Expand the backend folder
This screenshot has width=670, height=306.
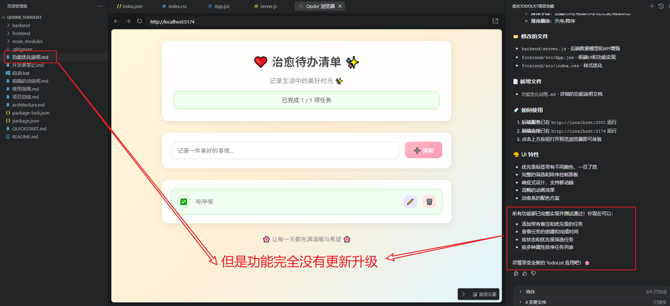(x=21, y=25)
